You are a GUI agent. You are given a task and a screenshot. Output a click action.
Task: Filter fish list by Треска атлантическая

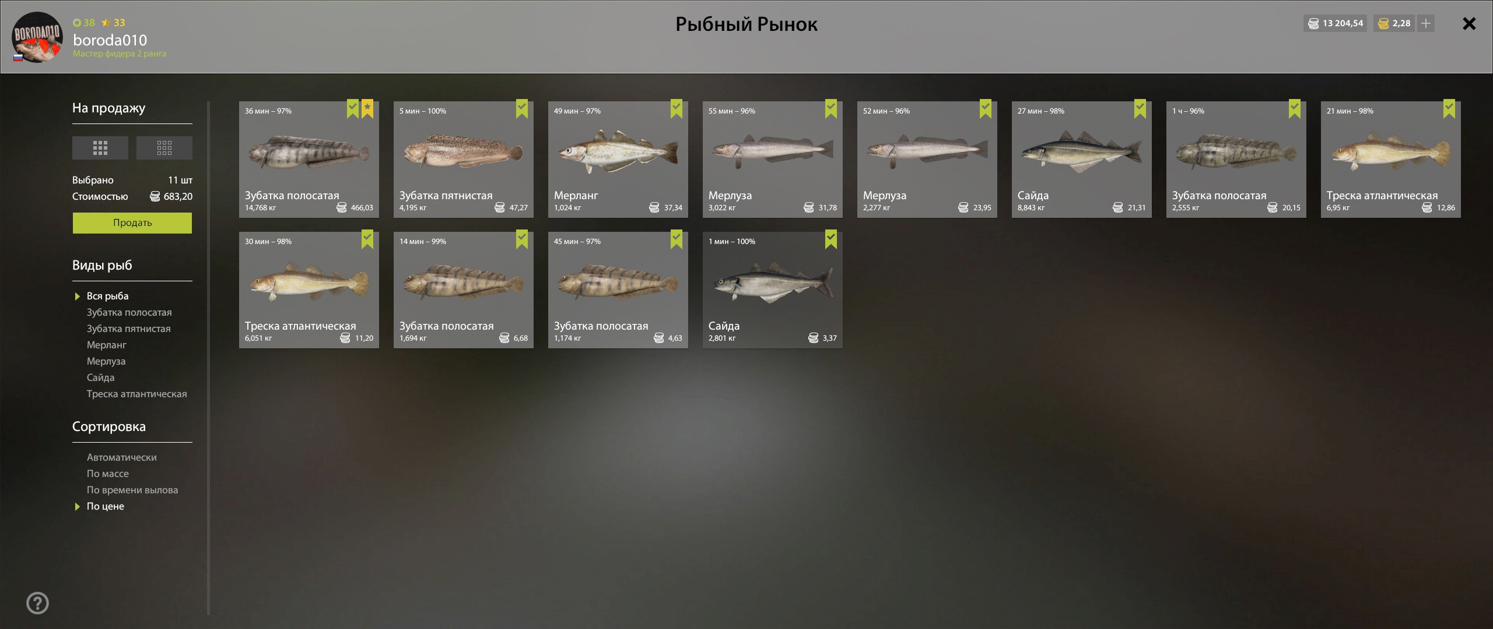tap(137, 394)
